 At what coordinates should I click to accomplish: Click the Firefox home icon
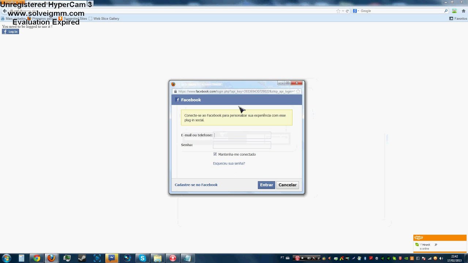click(464, 11)
